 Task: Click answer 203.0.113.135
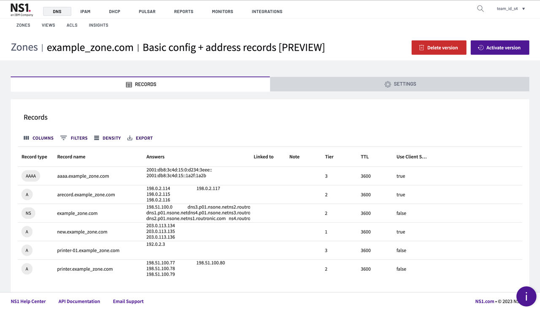[161, 231]
